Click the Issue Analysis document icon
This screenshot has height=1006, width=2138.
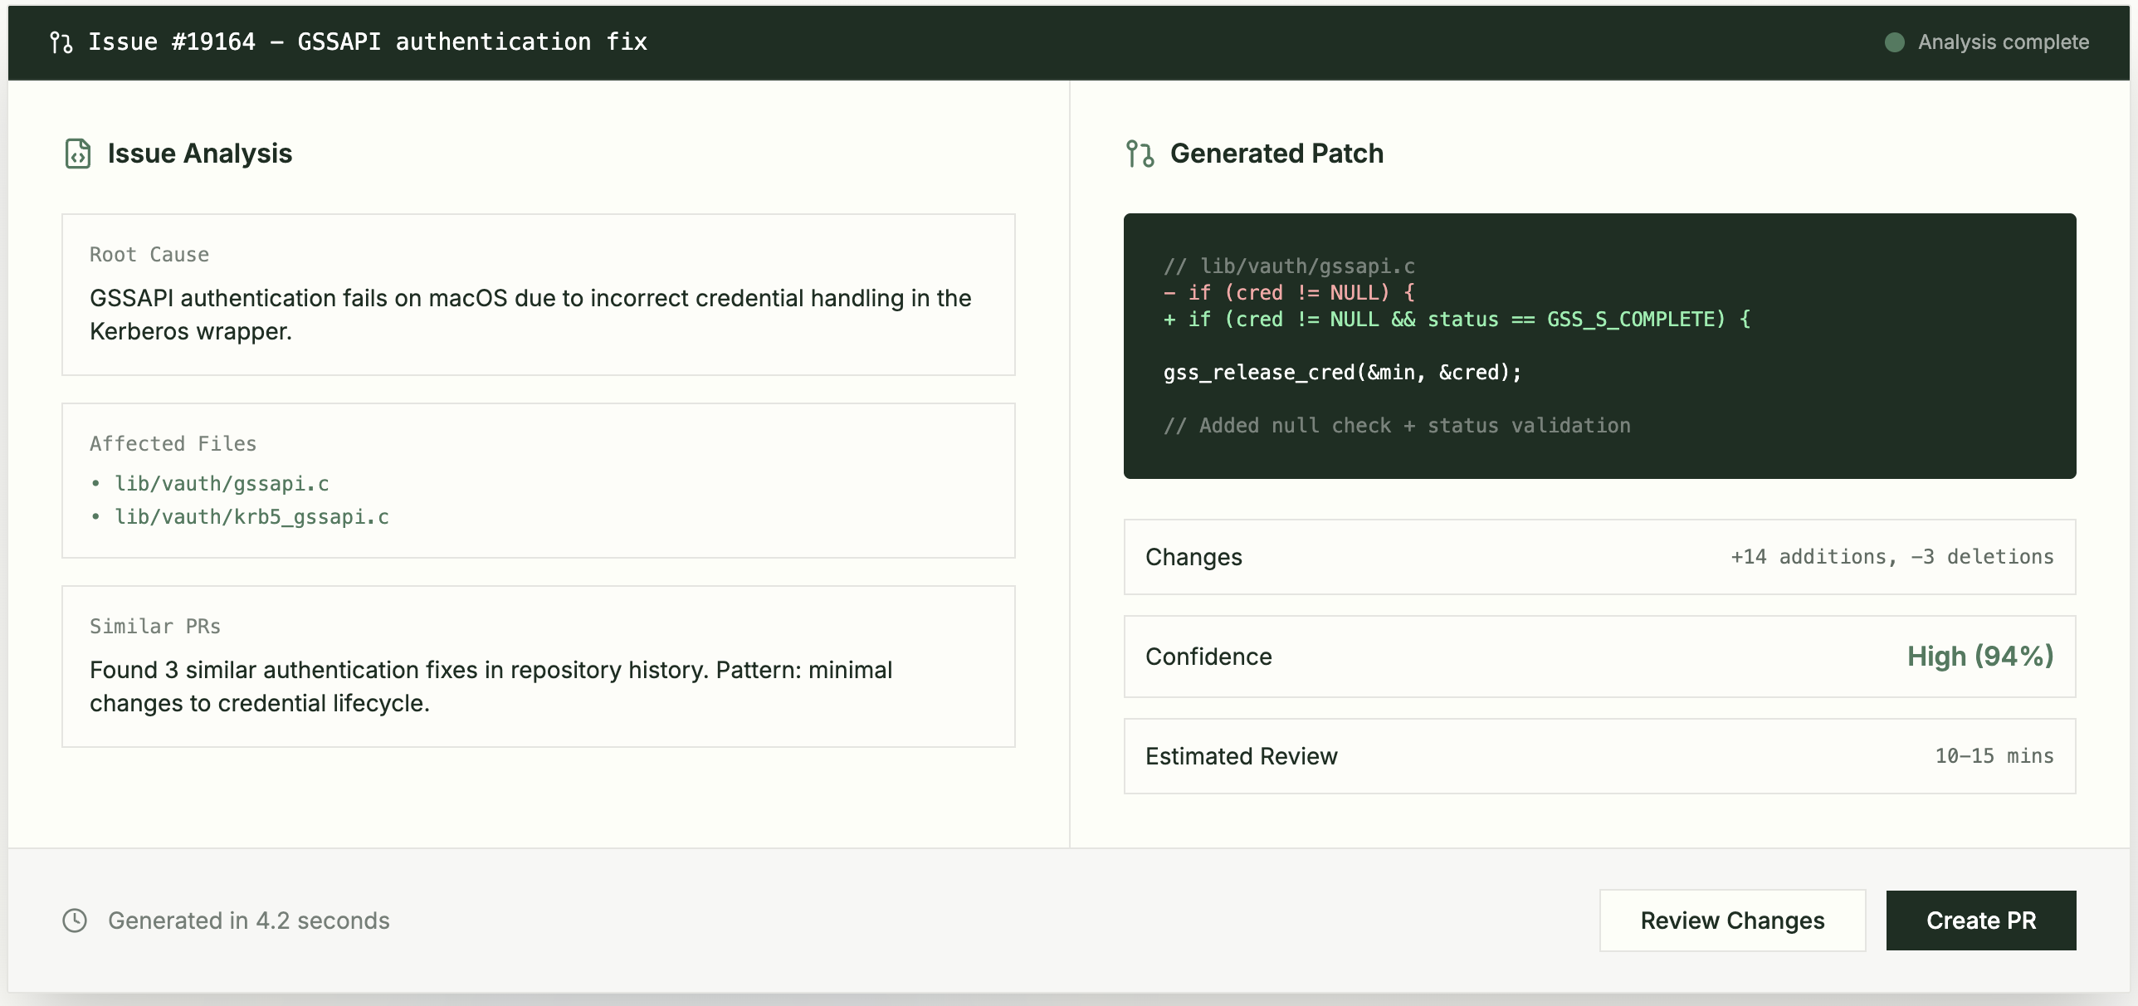(x=76, y=153)
